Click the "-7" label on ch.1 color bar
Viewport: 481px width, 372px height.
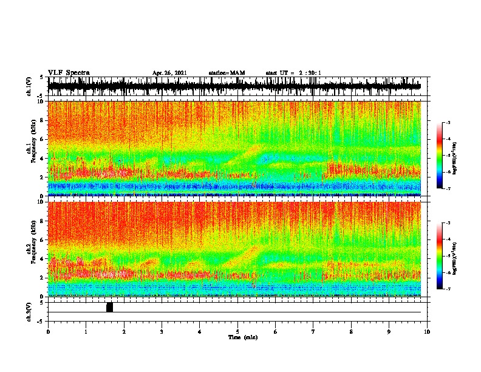[x=448, y=188]
